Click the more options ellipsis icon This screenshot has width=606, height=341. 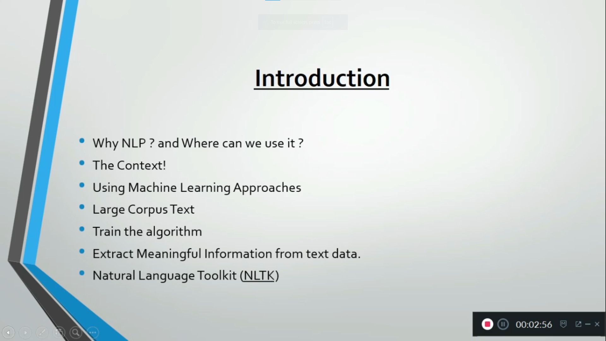coord(92,332)
